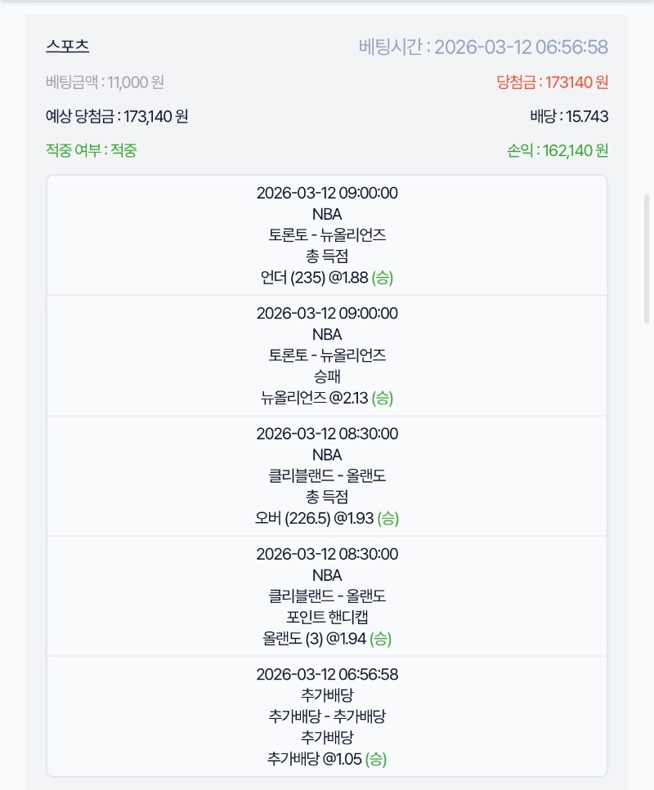Select the 오버 (226.5) @1.93 bet row
Image resolution: width=654 pixels, height=790 pixels.
(326, 518)
